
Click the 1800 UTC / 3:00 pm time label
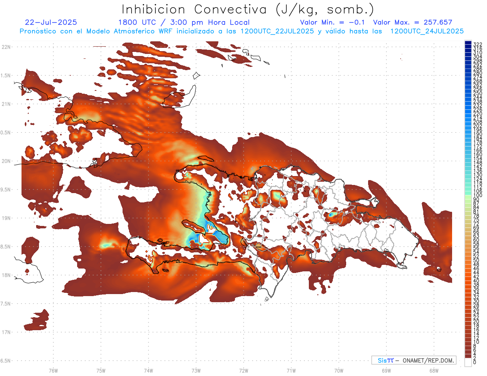pyautogui.click(x=184, y=22)
